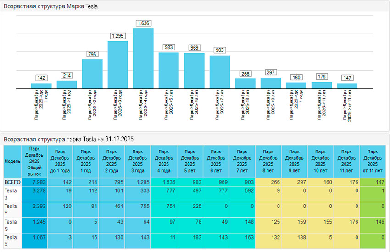The image size is (390, 252).
Task: Click the chart bar with value 903
Action: 220,72
